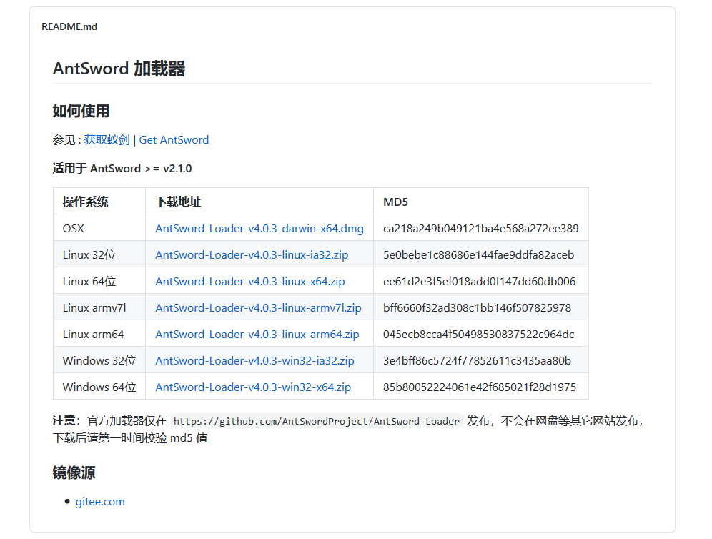Screen dimensions: 712x539
Task: Click MD5 hash ca218a249b049121ba4e568a272ee389
Action: click(481, 229)
